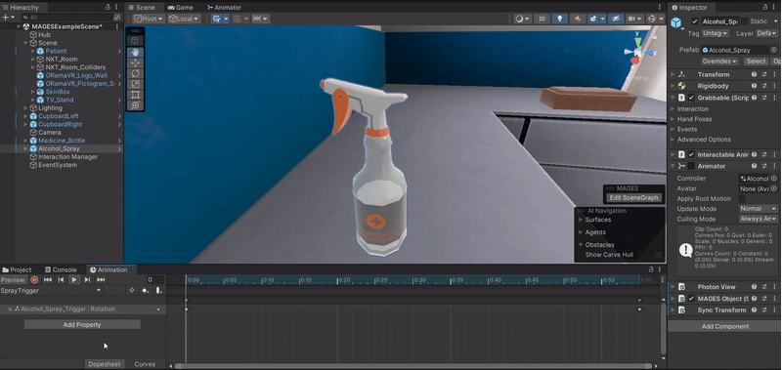
Task: Click the Add Event icon
Action: click(x=158, y=290)
